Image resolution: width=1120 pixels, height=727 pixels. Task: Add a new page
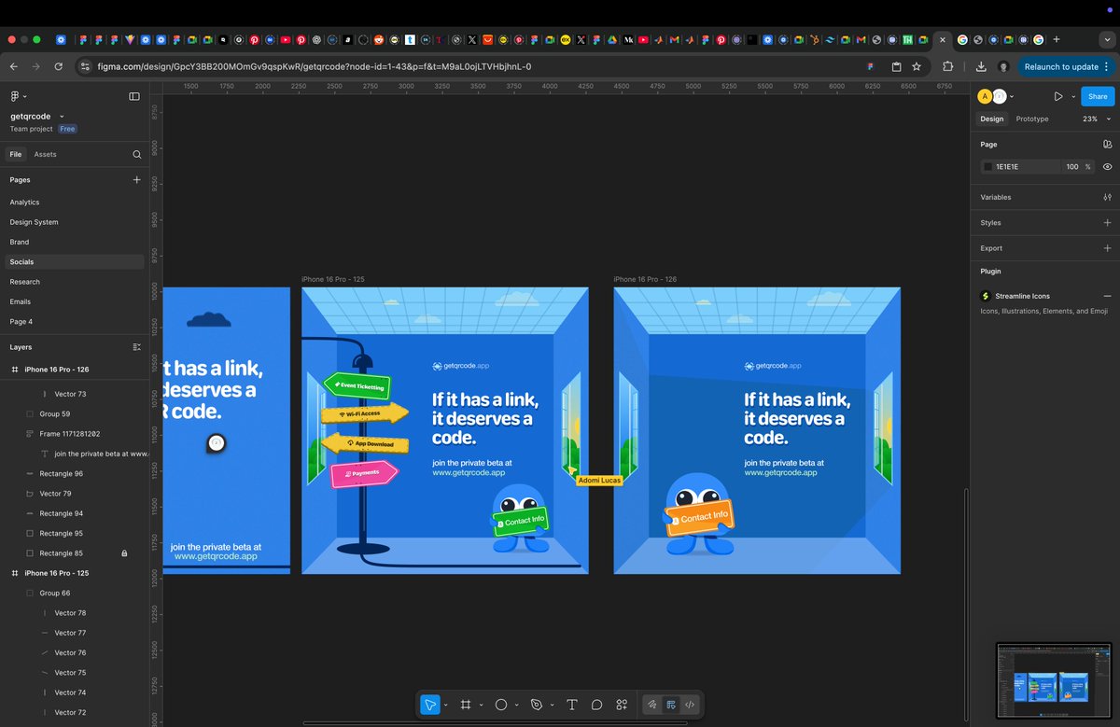coord(137,179)
